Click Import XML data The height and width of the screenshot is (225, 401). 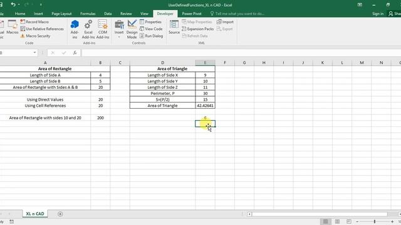(x=225, y=22)
